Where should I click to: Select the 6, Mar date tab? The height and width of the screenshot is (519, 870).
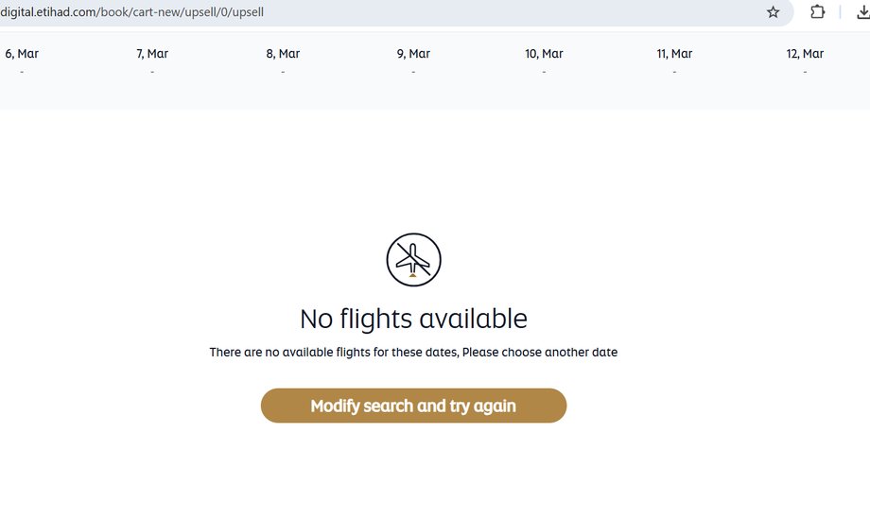pyautogui.click(x=22, y=54)
